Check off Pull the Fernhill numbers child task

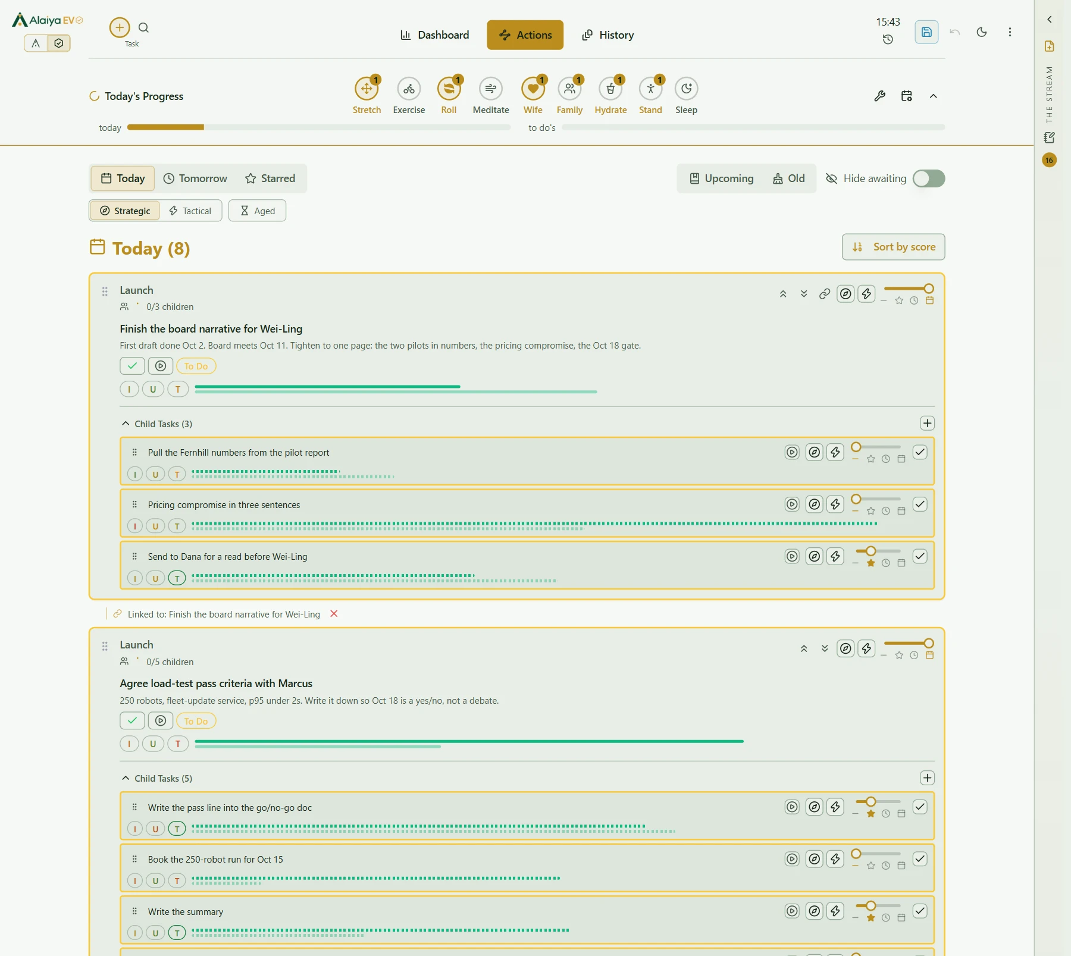click(920, 452)
